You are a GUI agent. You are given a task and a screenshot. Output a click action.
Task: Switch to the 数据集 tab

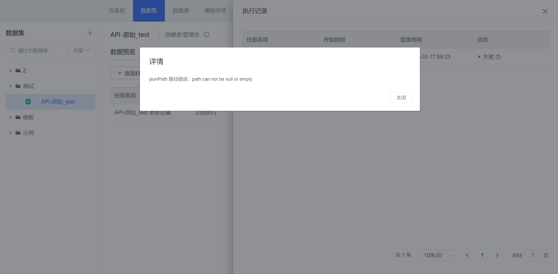coord(149,11)
